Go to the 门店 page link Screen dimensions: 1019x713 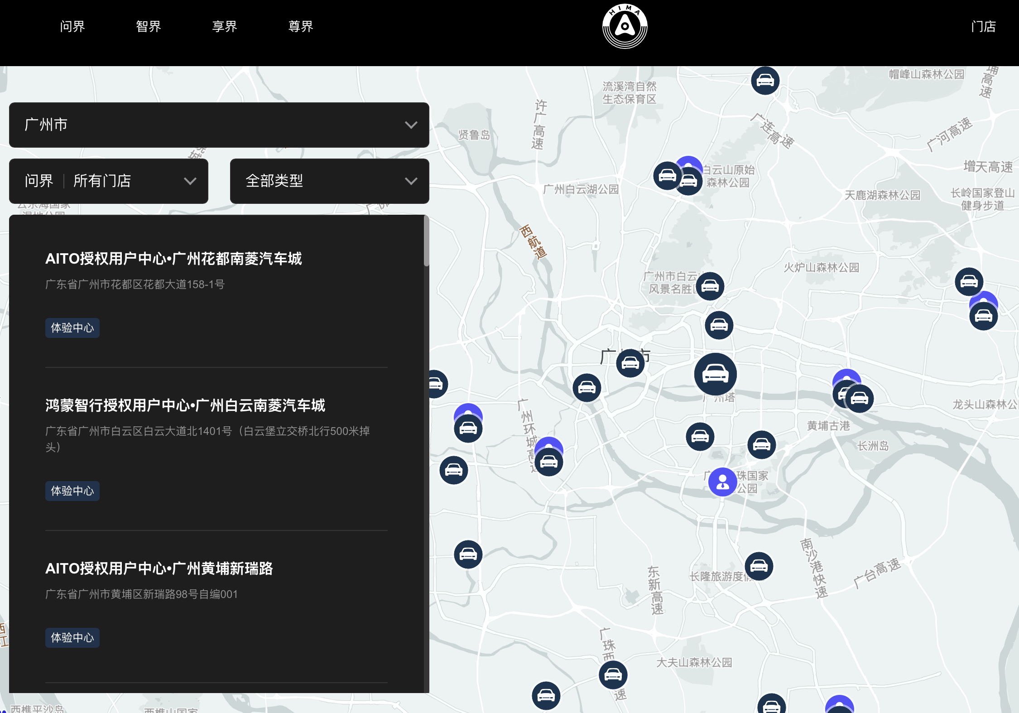click(983, 26)
